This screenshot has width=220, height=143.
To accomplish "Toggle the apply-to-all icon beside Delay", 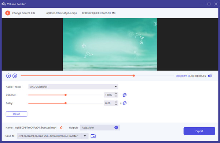I will click(x=125, y=103).
